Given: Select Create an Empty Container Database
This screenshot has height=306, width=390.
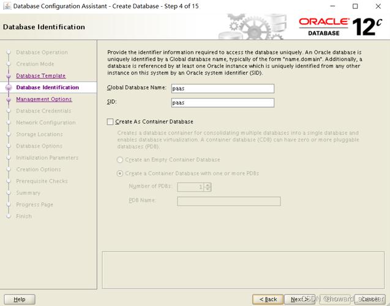Looking at the screenshot, I should (x=120, y=160).
